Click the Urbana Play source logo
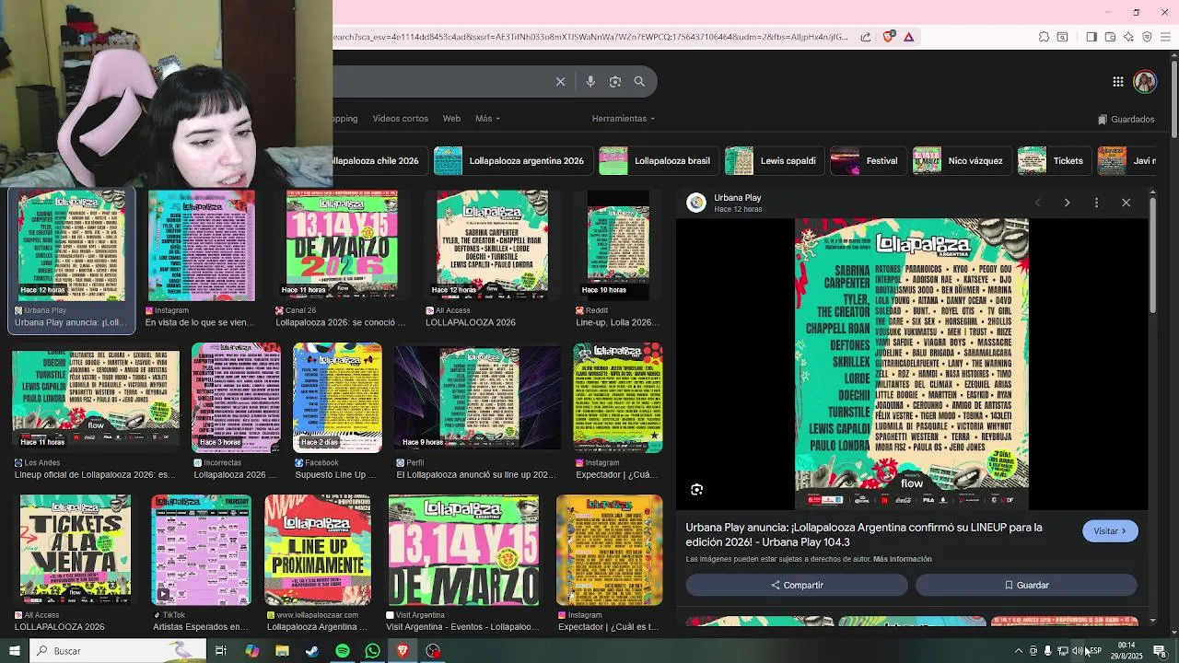Image resolution: width=1179 pixels, height=663 pixels. 696,203
